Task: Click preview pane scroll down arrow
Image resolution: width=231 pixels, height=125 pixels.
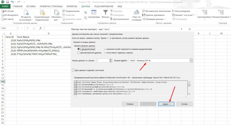Action: [189, 94]
